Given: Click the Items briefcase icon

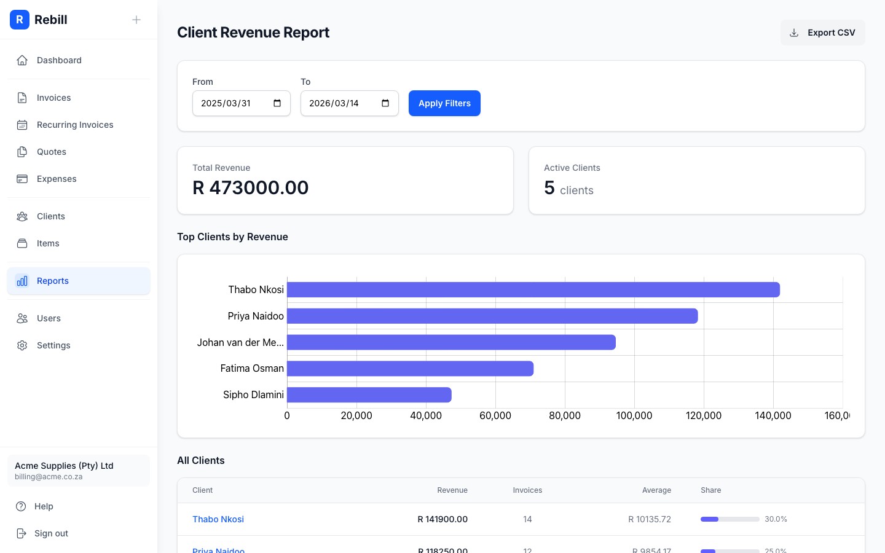Looking at the screenshot, I should click(22, 243).
